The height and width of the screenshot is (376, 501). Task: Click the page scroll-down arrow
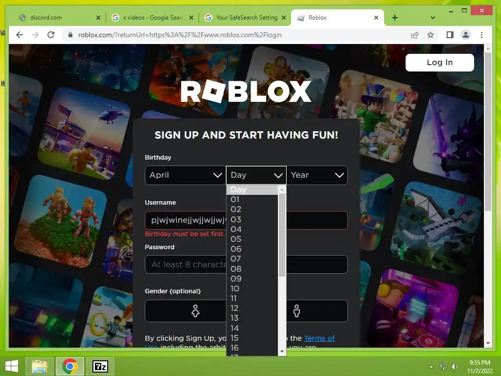[488, 343]
